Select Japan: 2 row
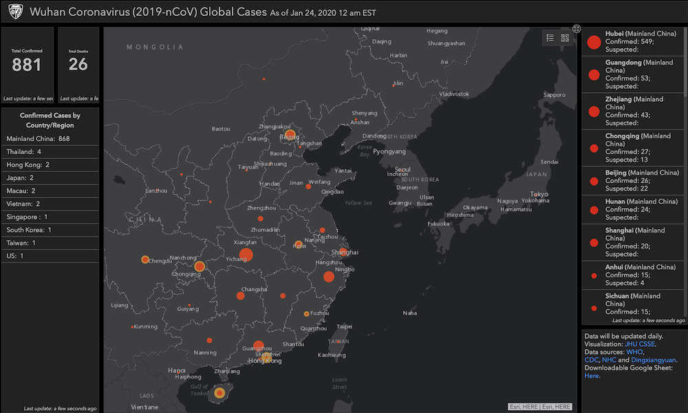The height and width of the screenshot is (413, 688). [x=50, y=178]
